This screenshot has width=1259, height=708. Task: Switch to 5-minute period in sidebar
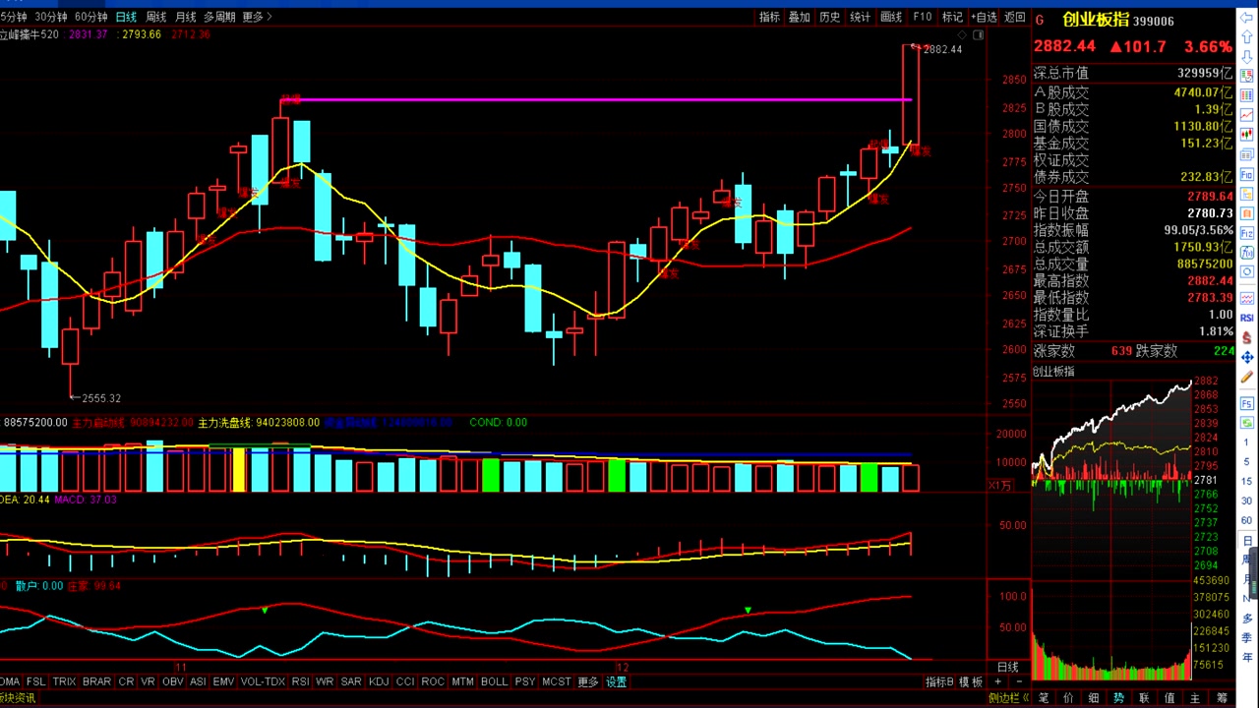click(x=1247, y=462)
